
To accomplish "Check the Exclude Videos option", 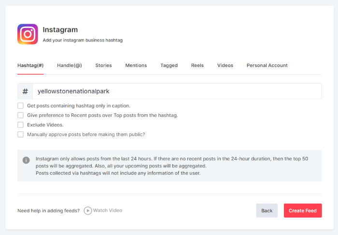I will coord(20,124).
